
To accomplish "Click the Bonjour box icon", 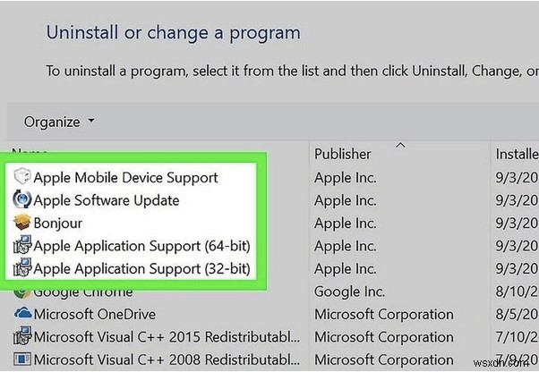I will 22,223.
